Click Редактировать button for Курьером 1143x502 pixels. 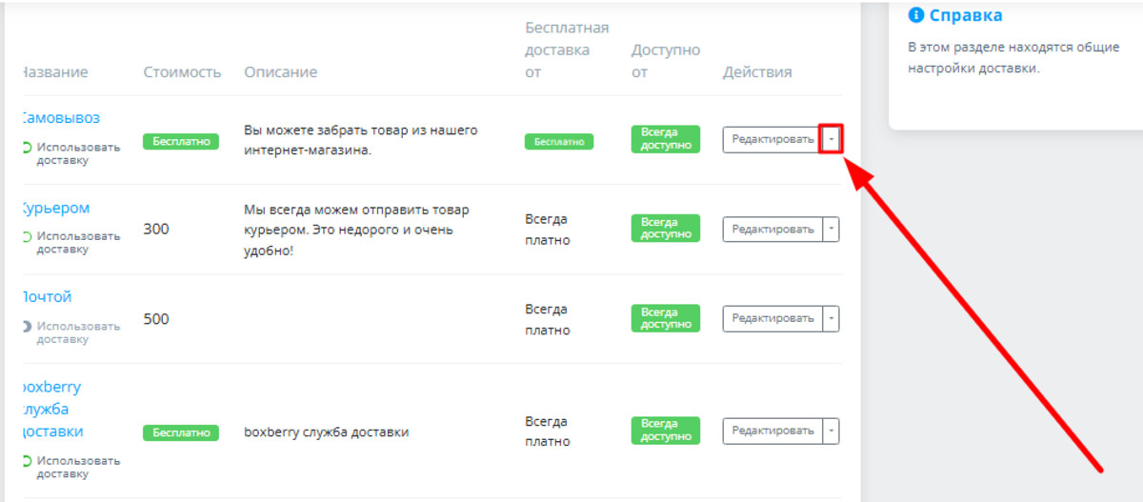pyautogui.click(x=772, y=229)
